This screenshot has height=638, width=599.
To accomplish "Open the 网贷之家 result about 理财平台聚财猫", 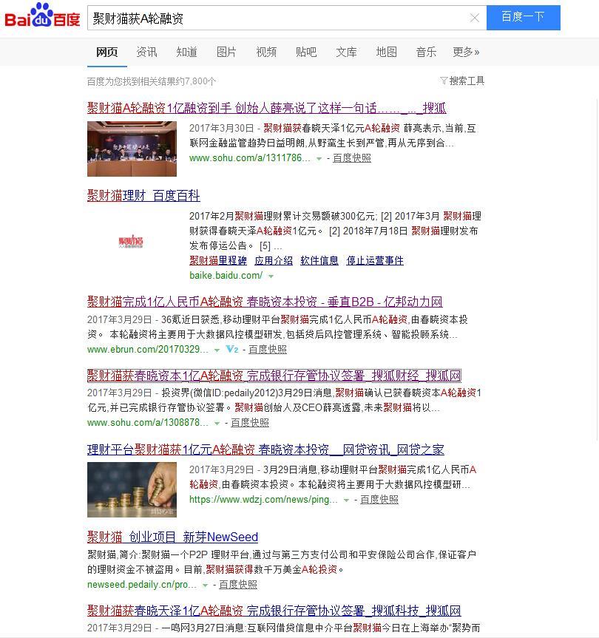I will (x=265, y=450).
